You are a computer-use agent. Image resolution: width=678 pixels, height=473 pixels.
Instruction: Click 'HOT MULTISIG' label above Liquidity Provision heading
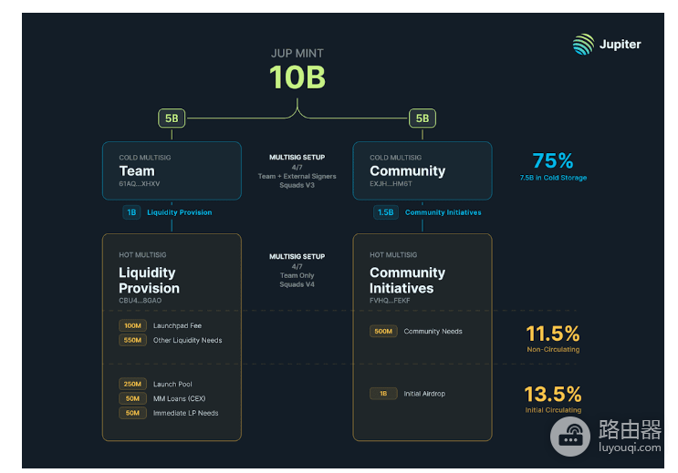(142, 255)
